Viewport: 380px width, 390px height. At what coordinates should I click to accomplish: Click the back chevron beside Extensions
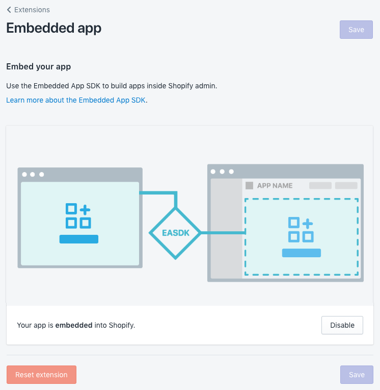pyautogui.click(x=9, y=10)
